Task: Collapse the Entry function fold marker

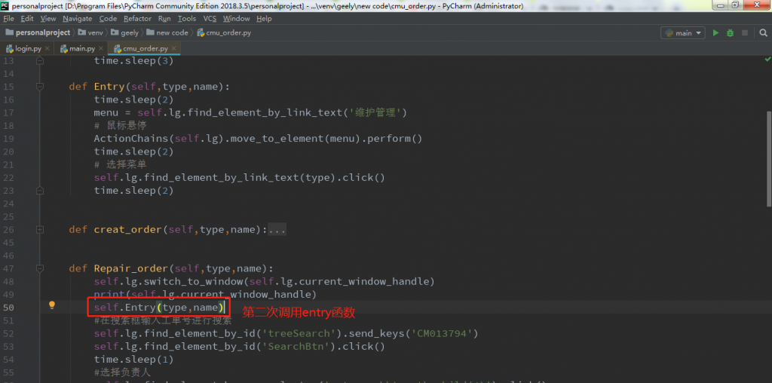Action: coord(39,87)
